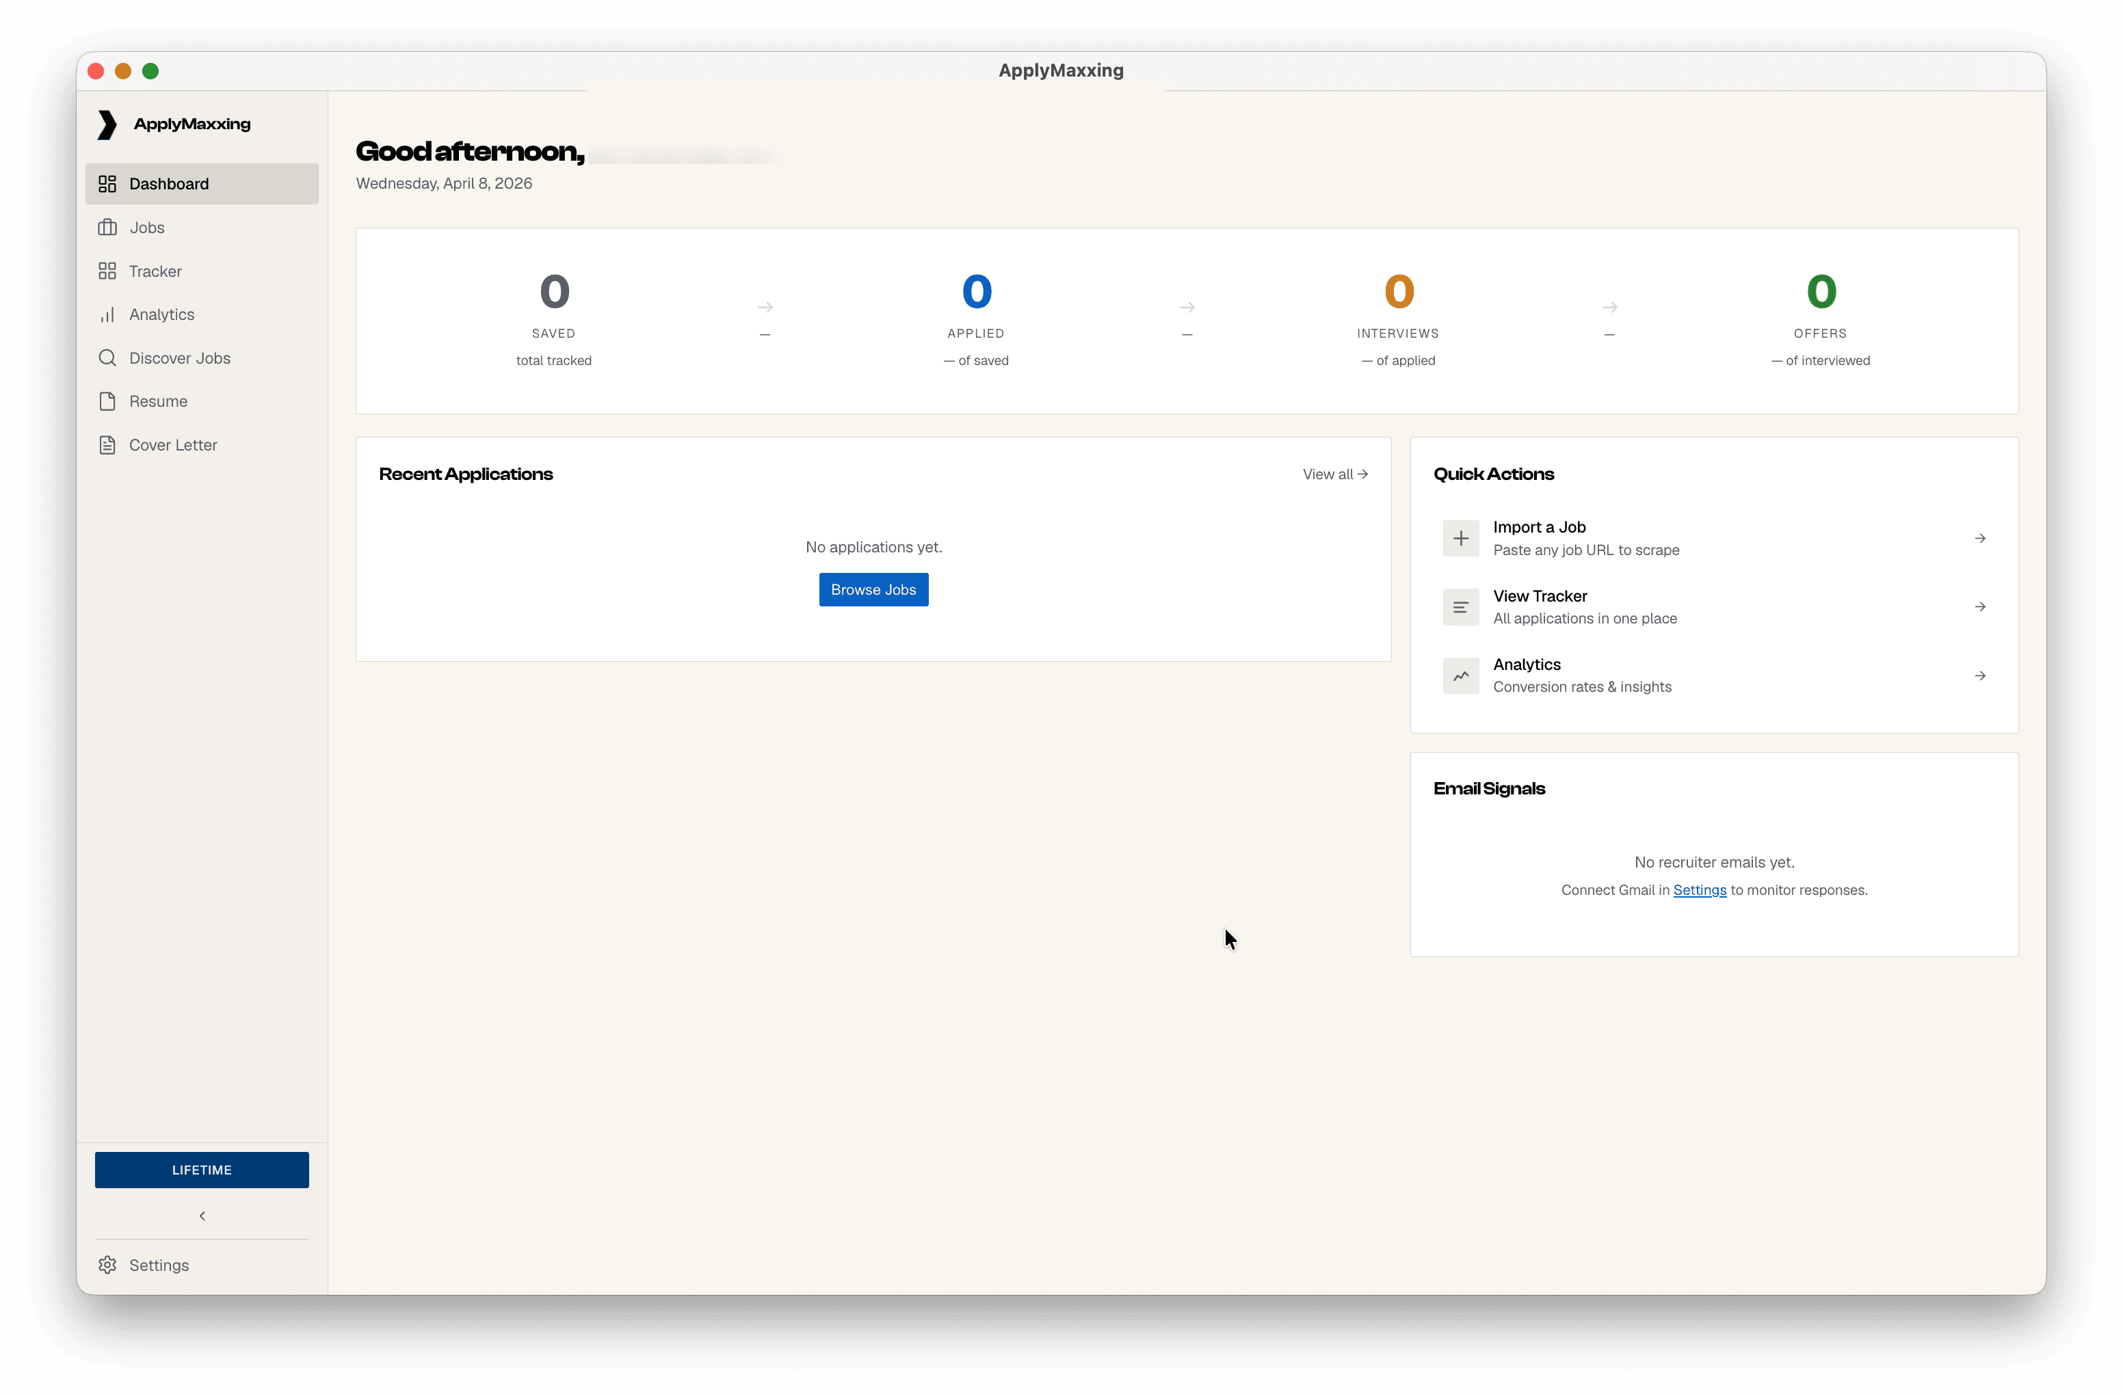Screen dimensions: 2123x1396
Task: Click the Analytics bar chart icon in sidebar
Action: (x=107, y=314)
